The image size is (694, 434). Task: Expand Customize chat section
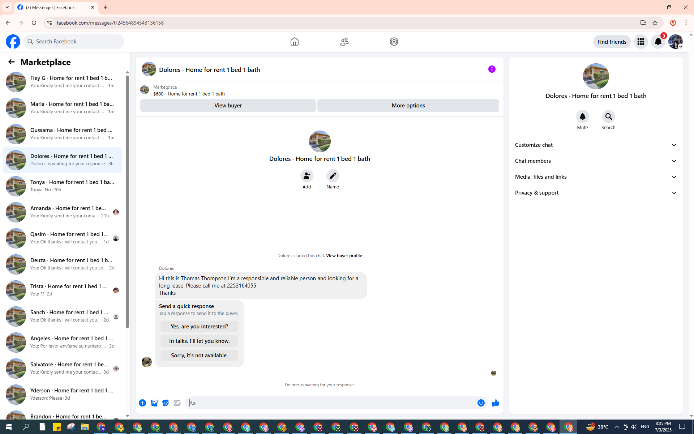point(596,145)
